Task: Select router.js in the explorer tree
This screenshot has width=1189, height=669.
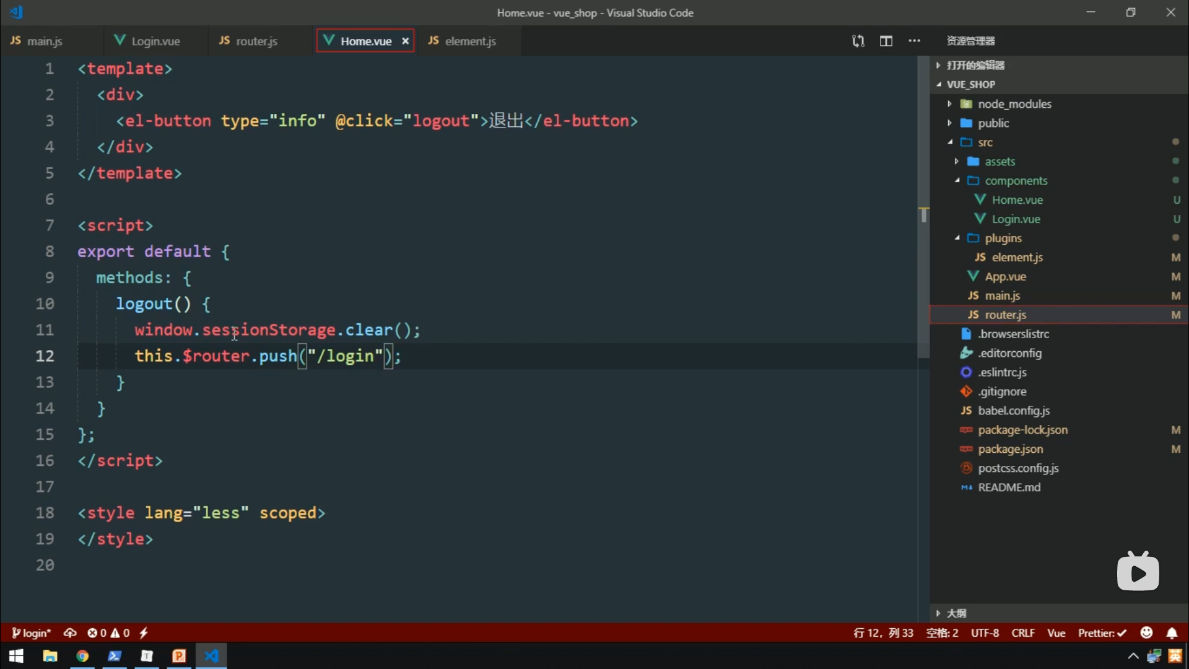Action: (x=1059, y=315)
